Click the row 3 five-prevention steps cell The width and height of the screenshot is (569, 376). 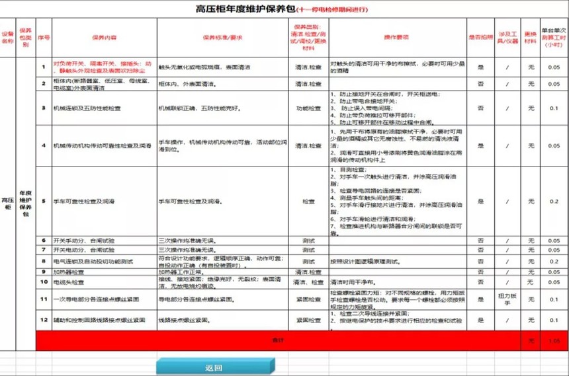coord(398,108)
